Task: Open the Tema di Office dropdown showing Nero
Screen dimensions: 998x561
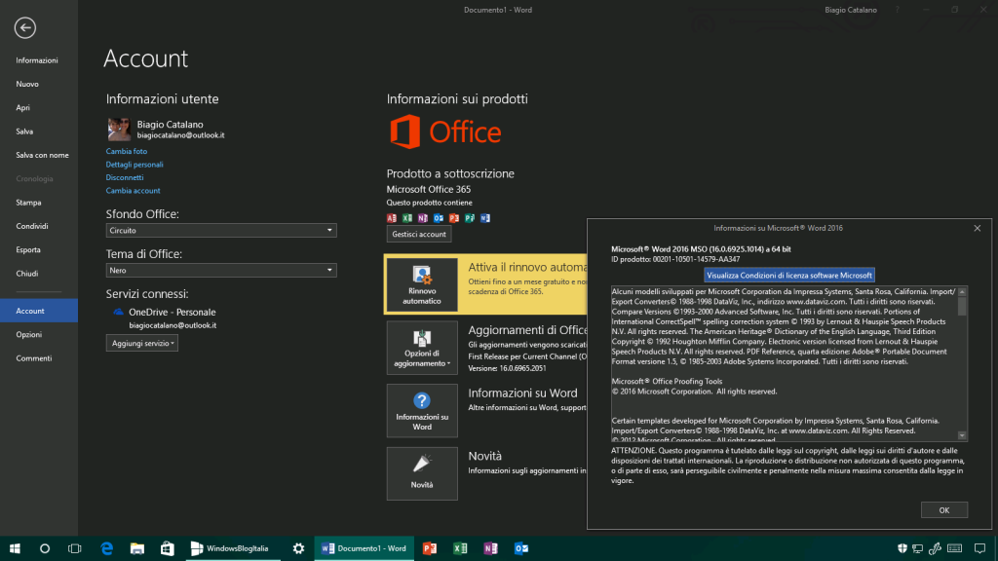Action: [221, 271]
